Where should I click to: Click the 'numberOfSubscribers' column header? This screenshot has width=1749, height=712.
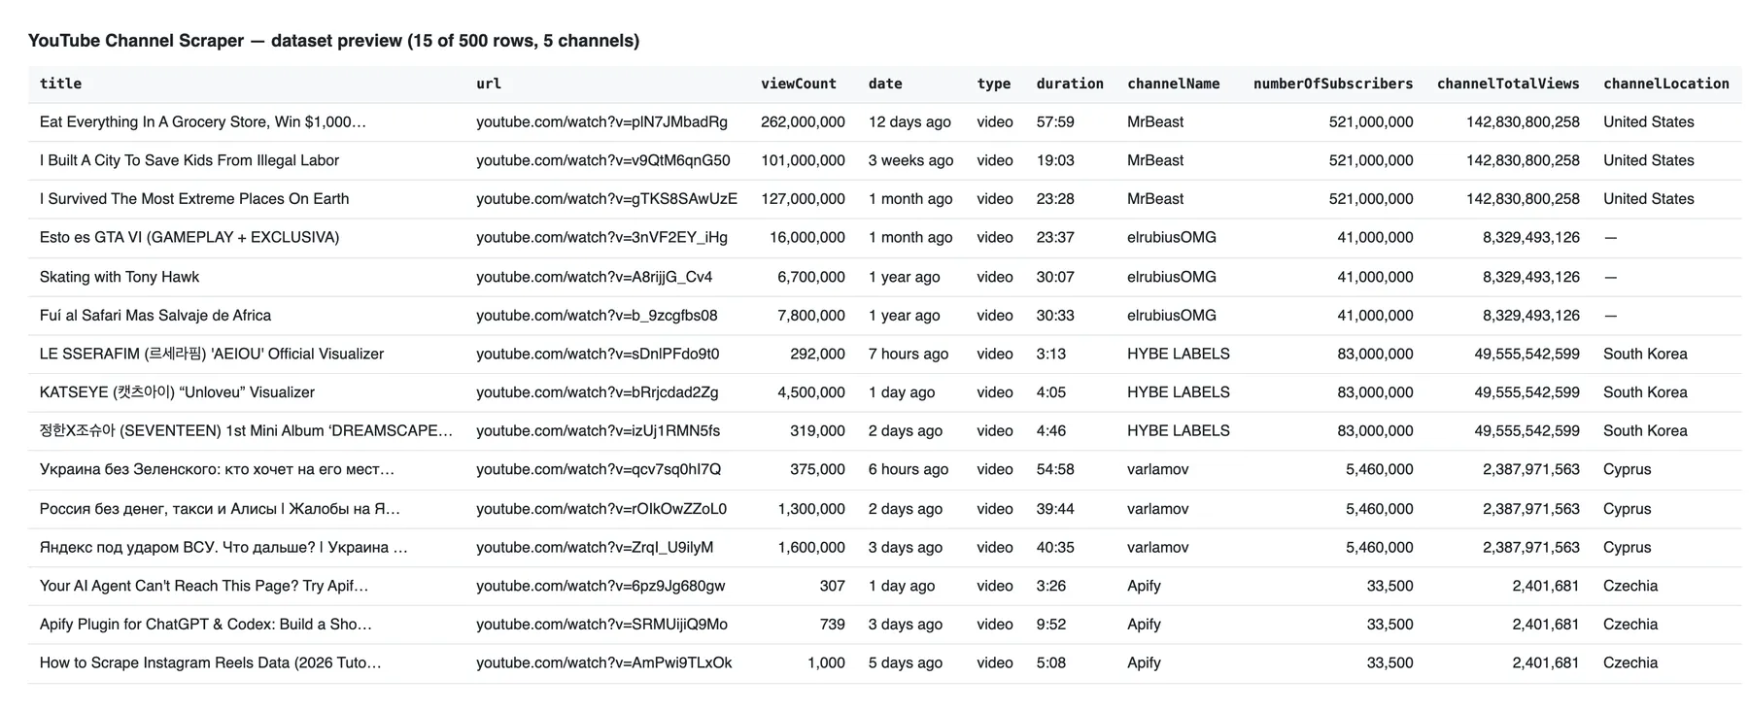coord(1333,84)
